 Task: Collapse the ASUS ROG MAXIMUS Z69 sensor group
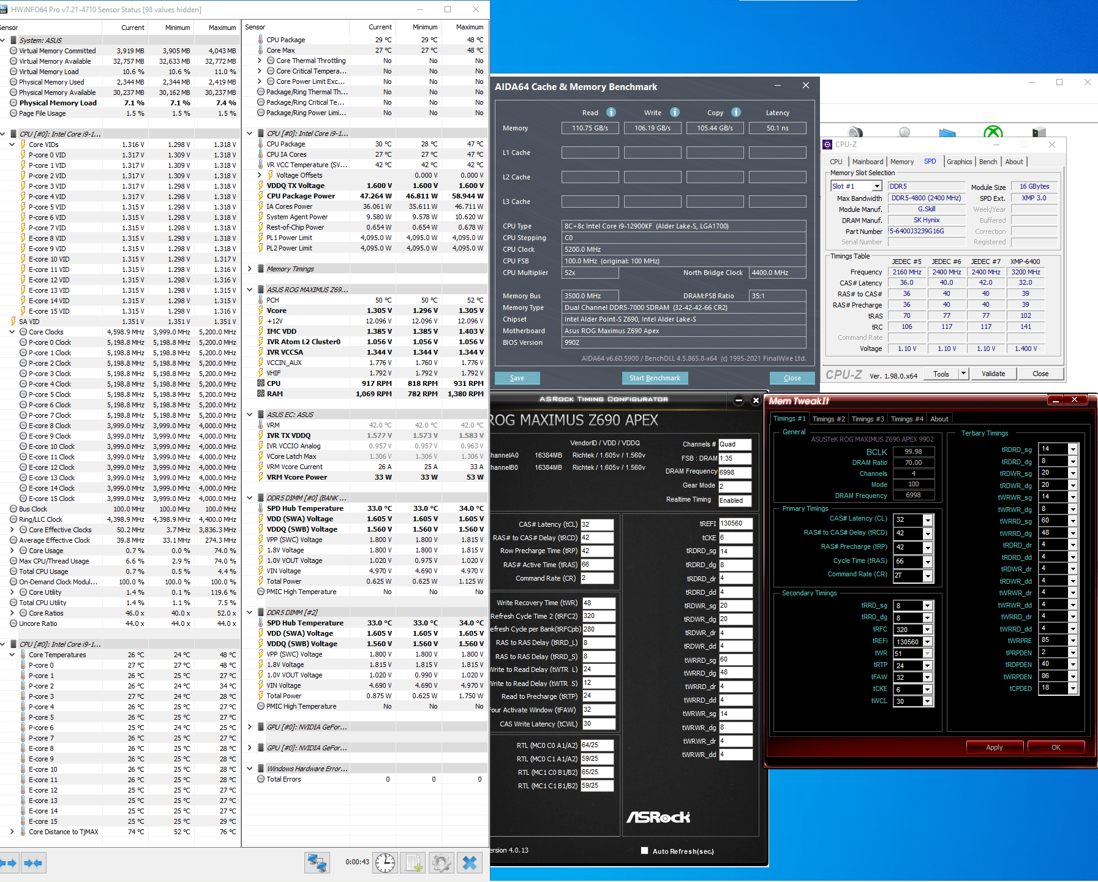click(x=249, y=290)
